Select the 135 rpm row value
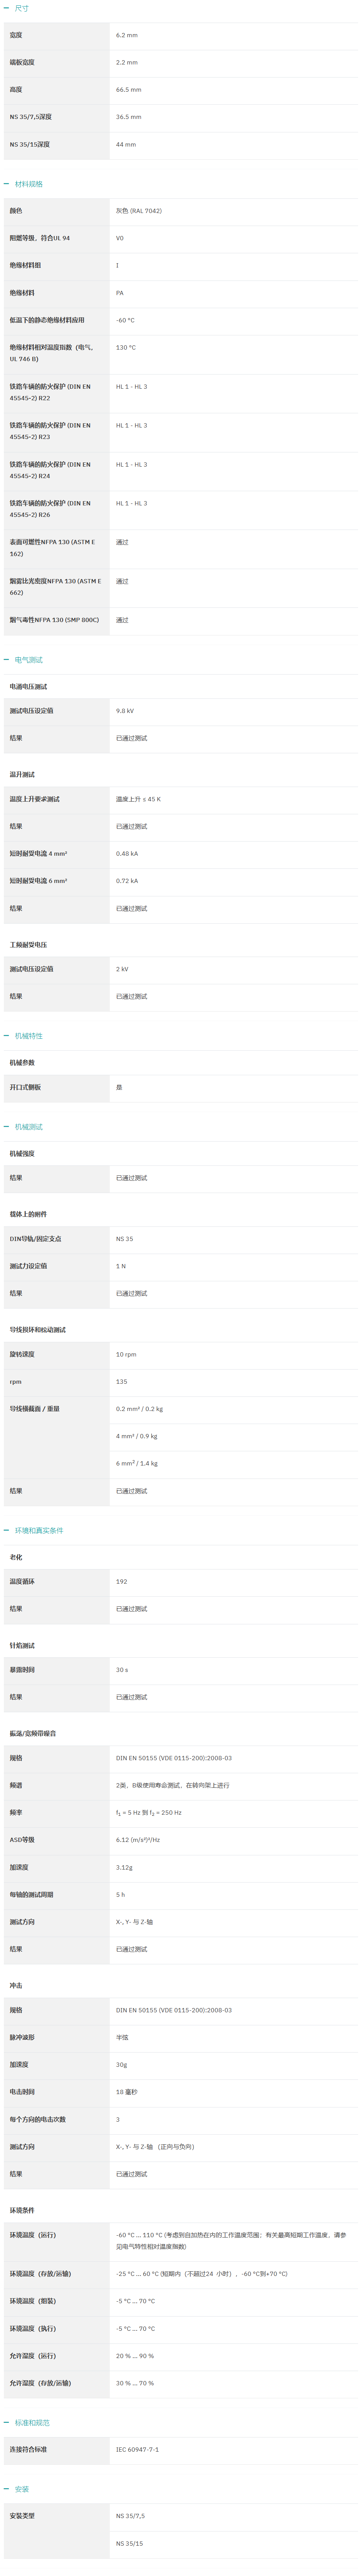This screenshot has width=360, height=2576. pos(122,1382)
